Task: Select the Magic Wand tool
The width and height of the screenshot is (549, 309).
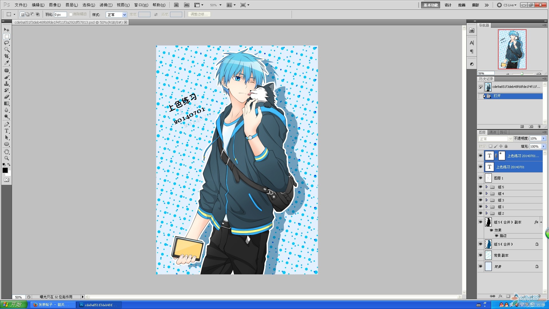Action: point(7,49)
